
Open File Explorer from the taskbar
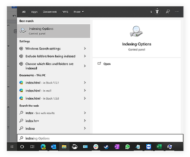tap(64, 147)
